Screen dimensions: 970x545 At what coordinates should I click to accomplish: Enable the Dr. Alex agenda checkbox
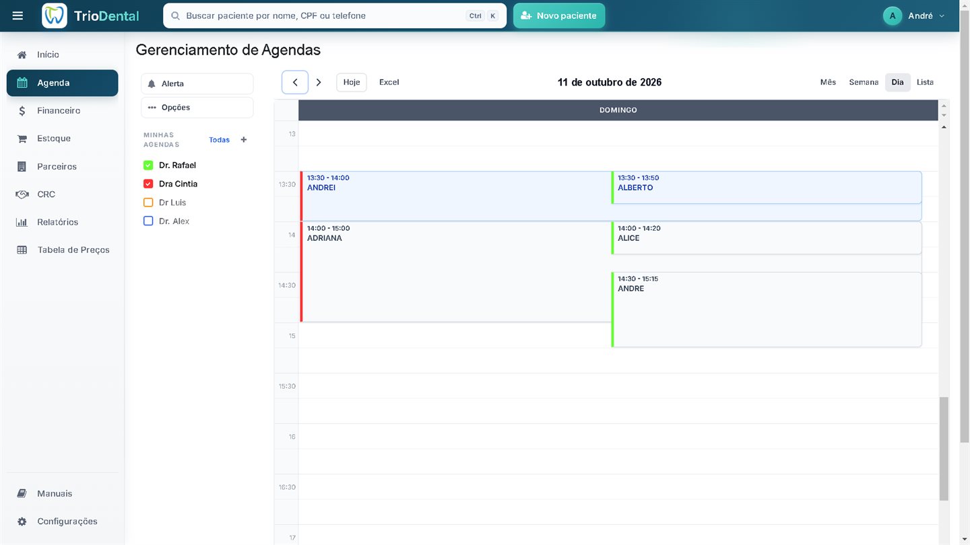(x=148, y=221)
